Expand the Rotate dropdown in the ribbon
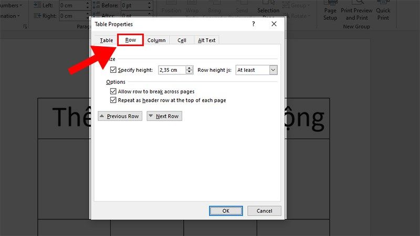The width and height of the screenshot is (420, 236). click(x=297, y=16)
